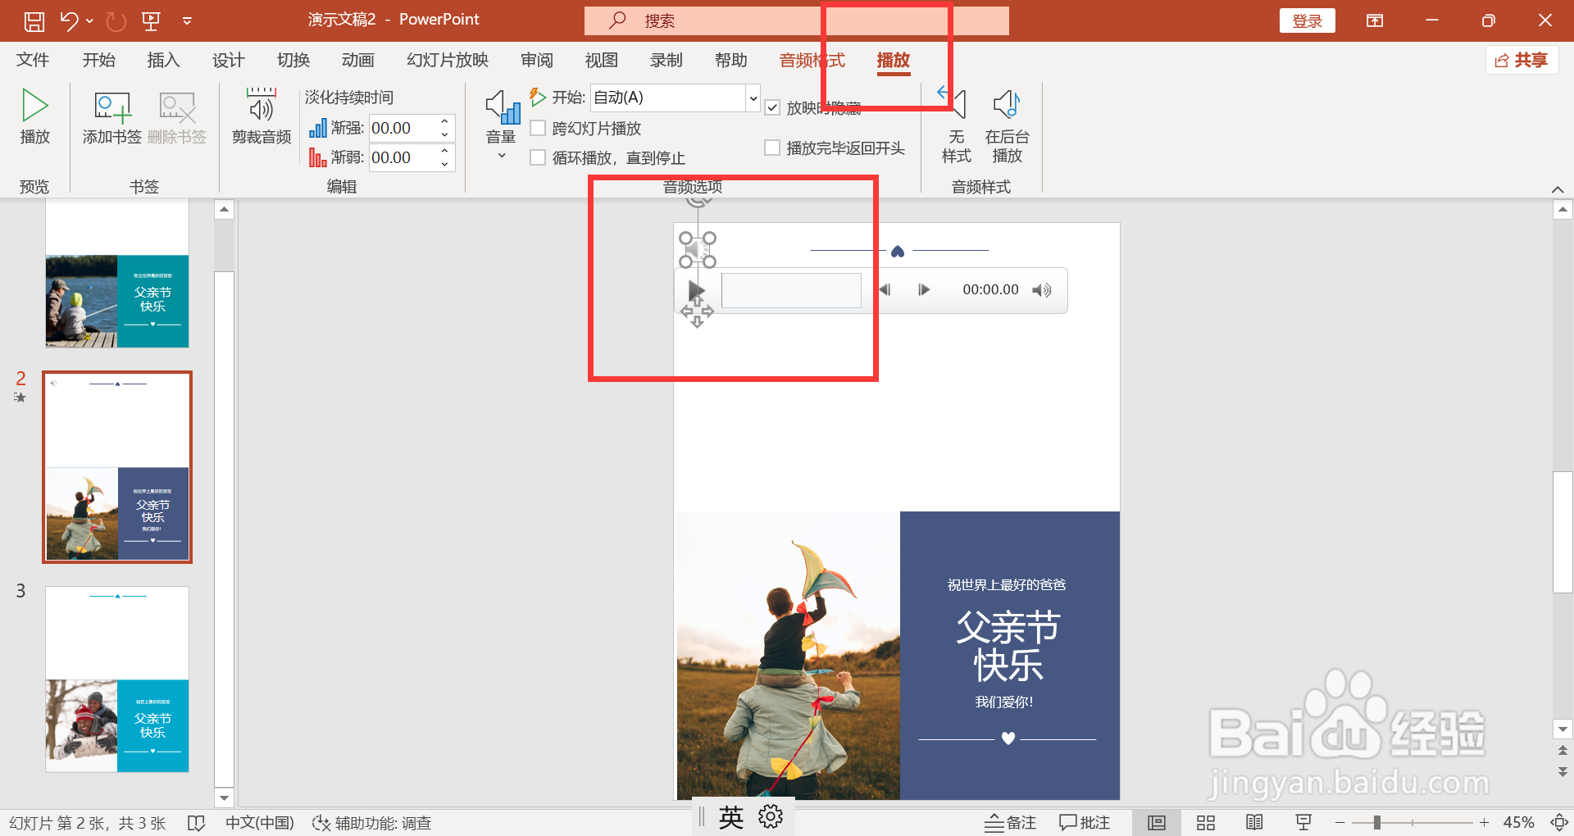Click the Save icon in title bar
This screenshot has height=836, width=1574.
click(x=34, y=21)
